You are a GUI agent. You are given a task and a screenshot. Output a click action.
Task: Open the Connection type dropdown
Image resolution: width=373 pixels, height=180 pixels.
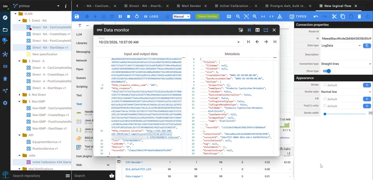pos(346,64)
